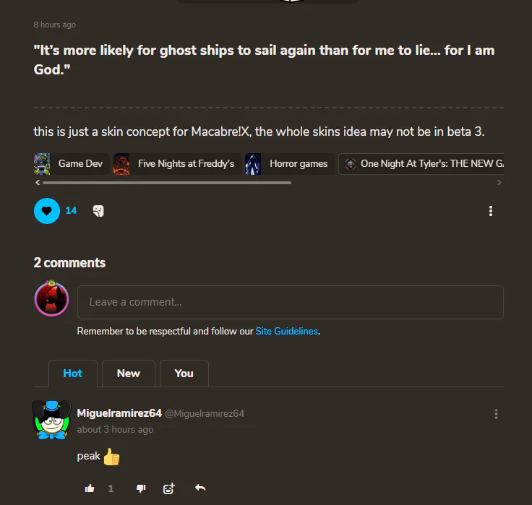Click the Leave a comment field
The image size is (532, 505).
[x=291, y=302]
